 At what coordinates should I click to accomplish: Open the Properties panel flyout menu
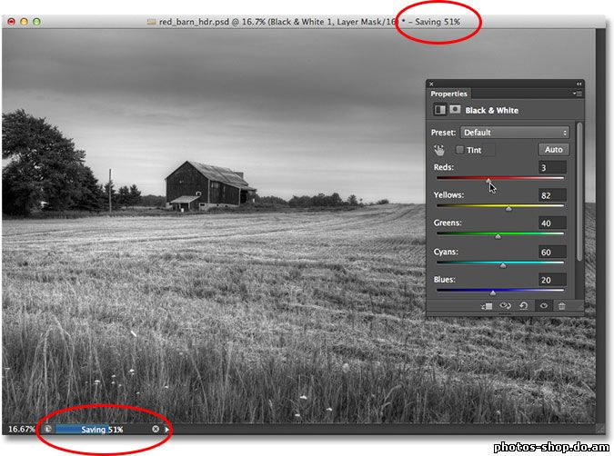tap(577, 94)
